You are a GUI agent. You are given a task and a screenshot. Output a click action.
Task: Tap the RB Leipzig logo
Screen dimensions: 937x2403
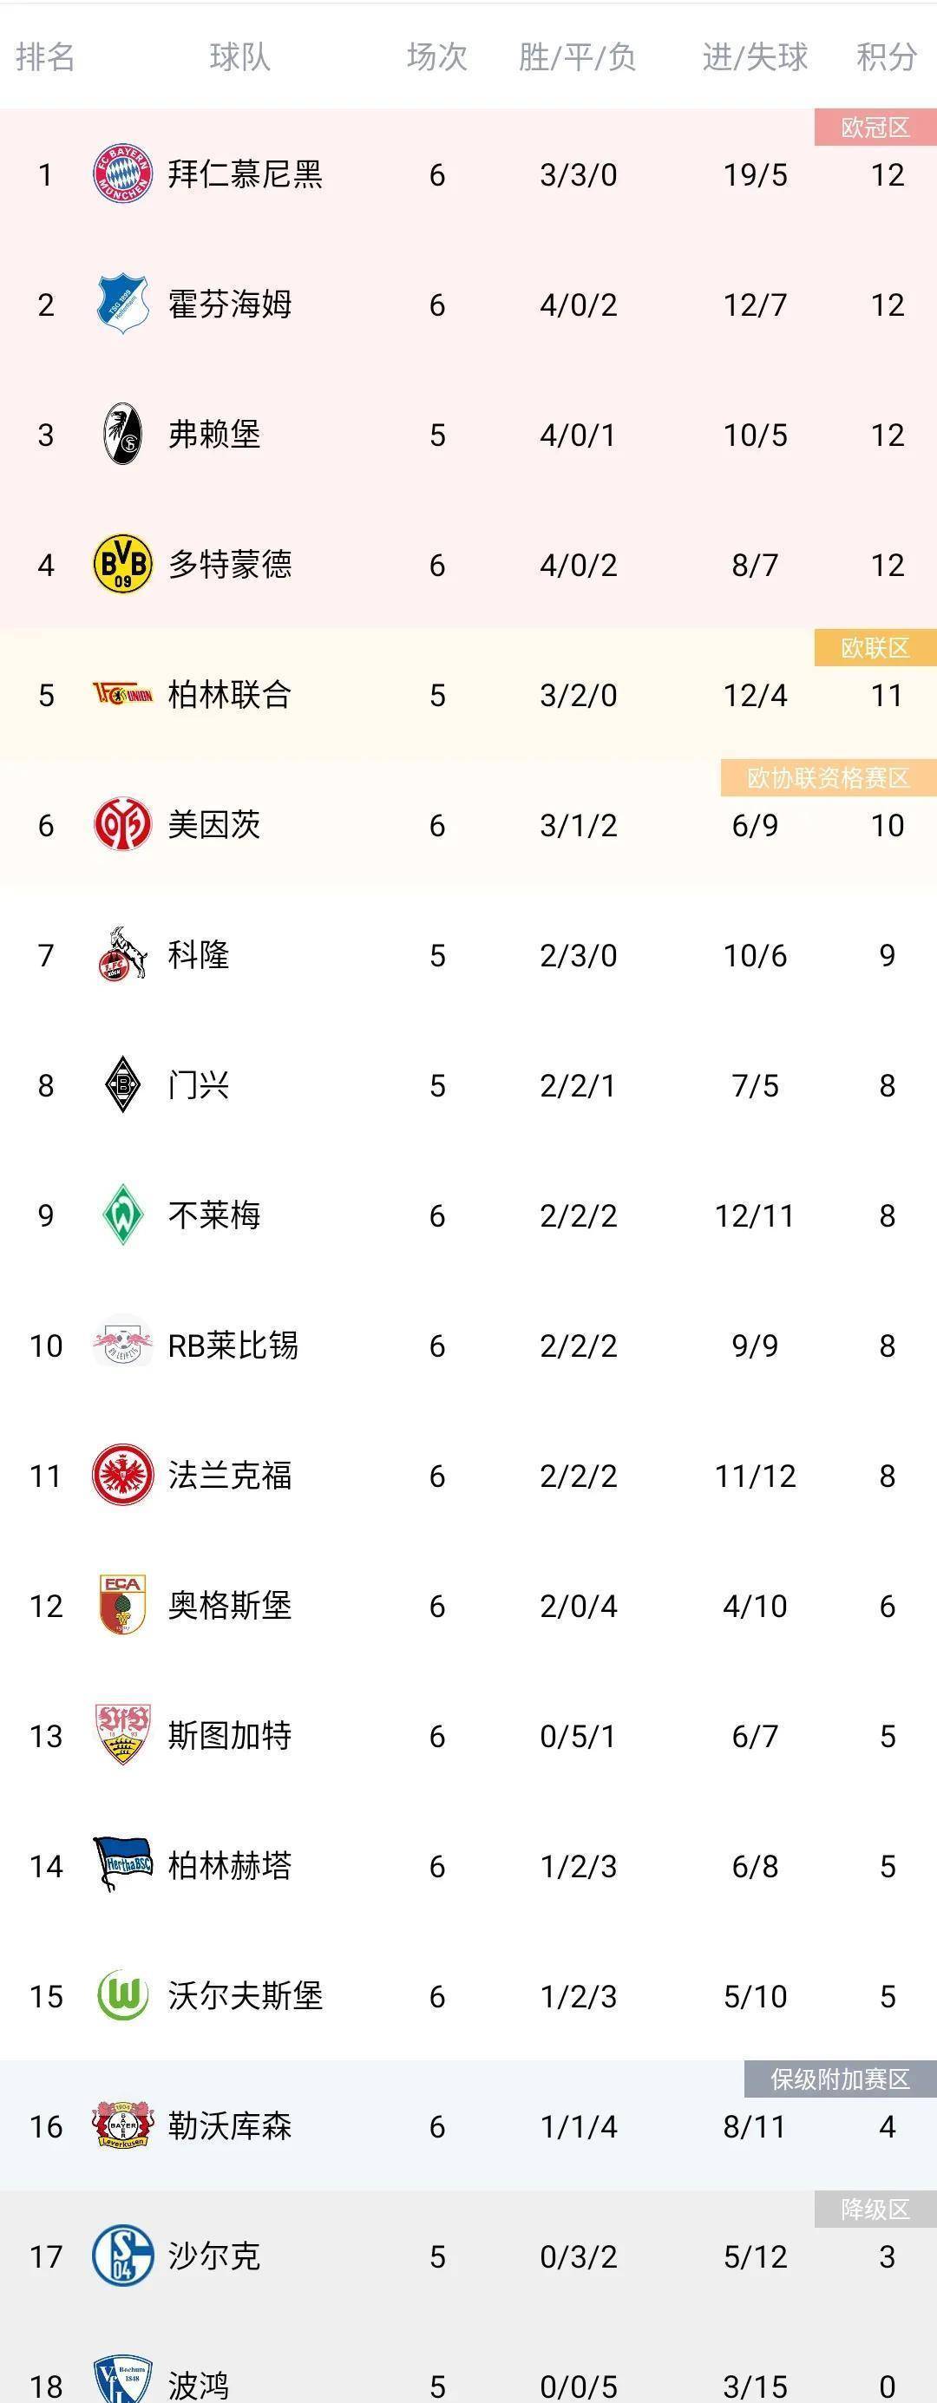tap(122, 1346)
